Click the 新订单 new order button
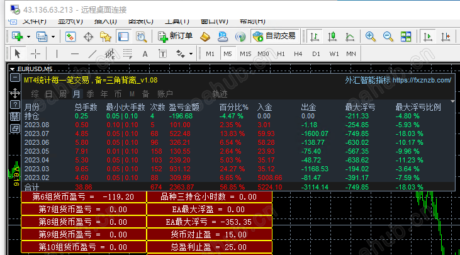Image resolution: width=460 pixels, height=255 pixels. 175,37
